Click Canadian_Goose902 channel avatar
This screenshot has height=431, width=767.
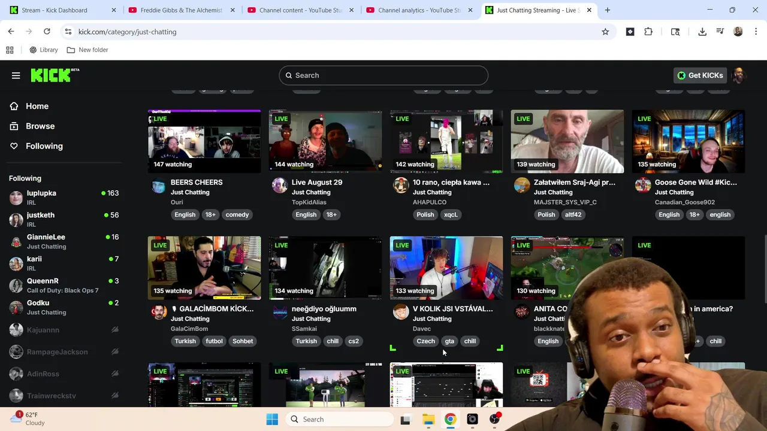(x=643, y=186)
